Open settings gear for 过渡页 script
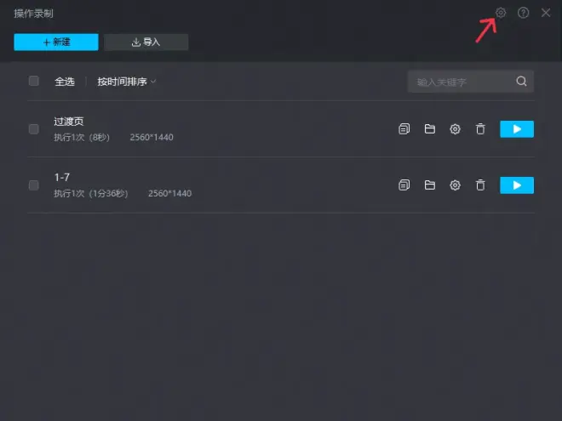 455,129
